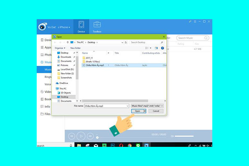The image size is (249, 166).
Task: Open the Music files type filter dropdown
Action: [x=147, y=106]
